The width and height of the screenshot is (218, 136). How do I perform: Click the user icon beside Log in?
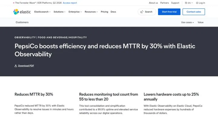click(197, 3)
